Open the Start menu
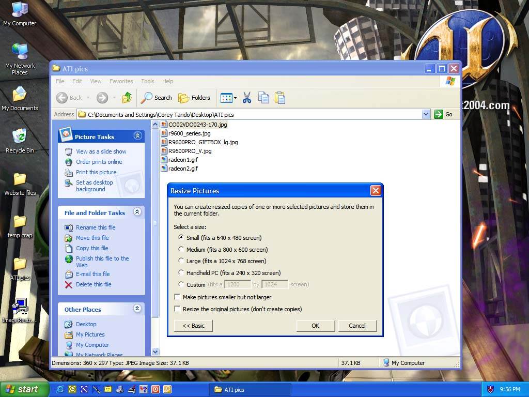Viewport: 529px width, 397px height. 24,390
